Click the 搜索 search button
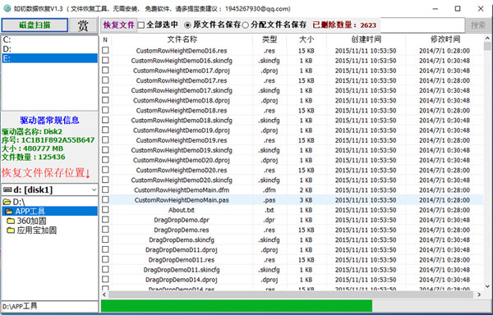The height and width of the screenshot is (315, 493). (x=478, y=25)
